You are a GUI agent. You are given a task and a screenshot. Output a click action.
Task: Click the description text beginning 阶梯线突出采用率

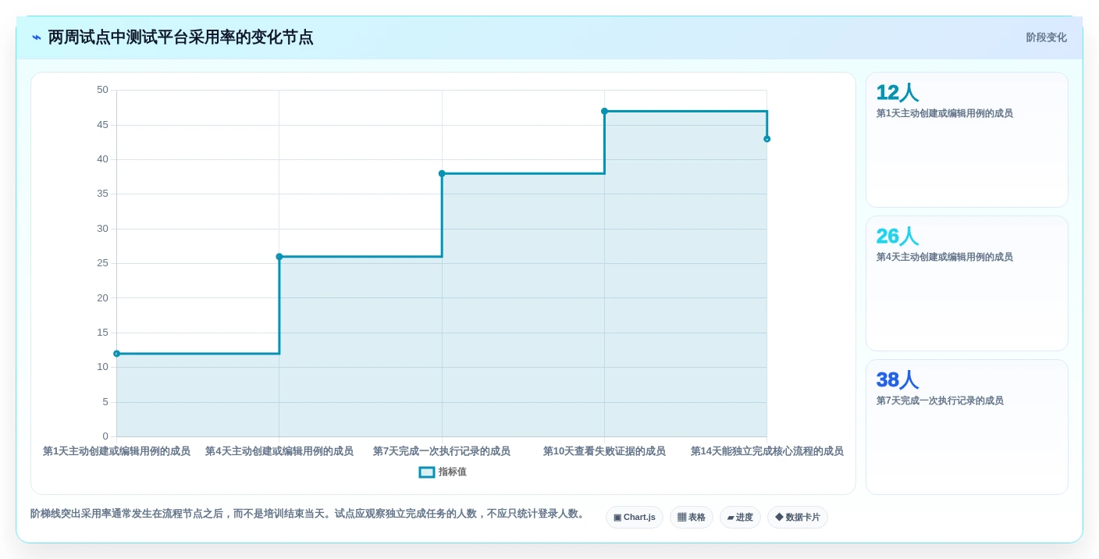[309, 514]
